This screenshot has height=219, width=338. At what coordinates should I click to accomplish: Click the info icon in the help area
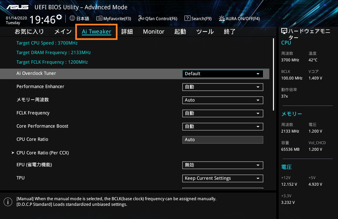point(8,202)
